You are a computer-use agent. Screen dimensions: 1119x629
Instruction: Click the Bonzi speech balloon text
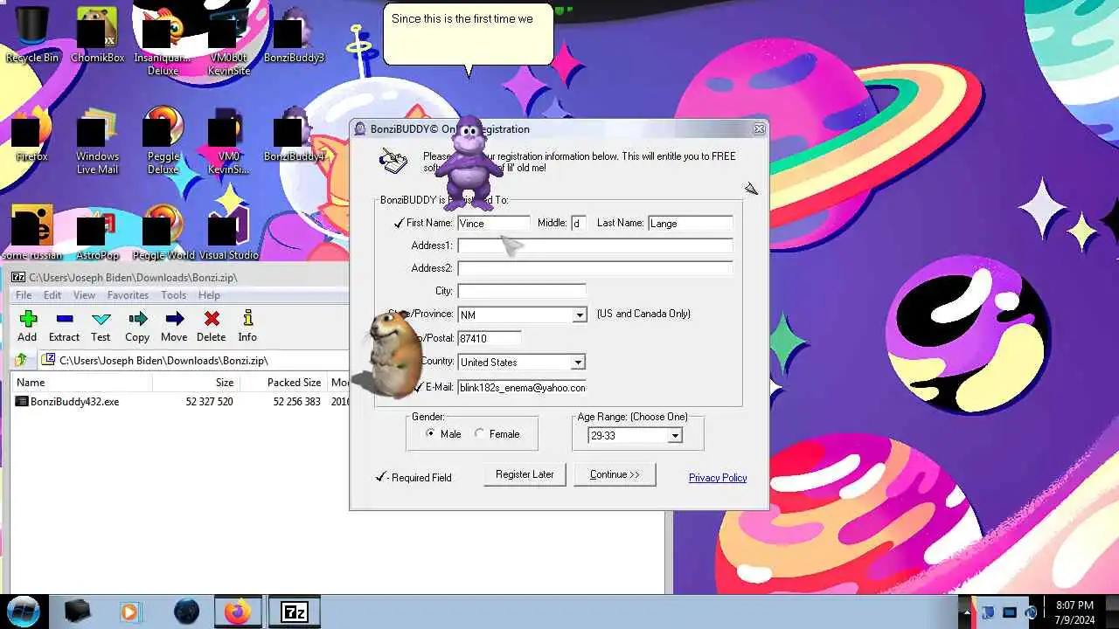click(462, 18)
